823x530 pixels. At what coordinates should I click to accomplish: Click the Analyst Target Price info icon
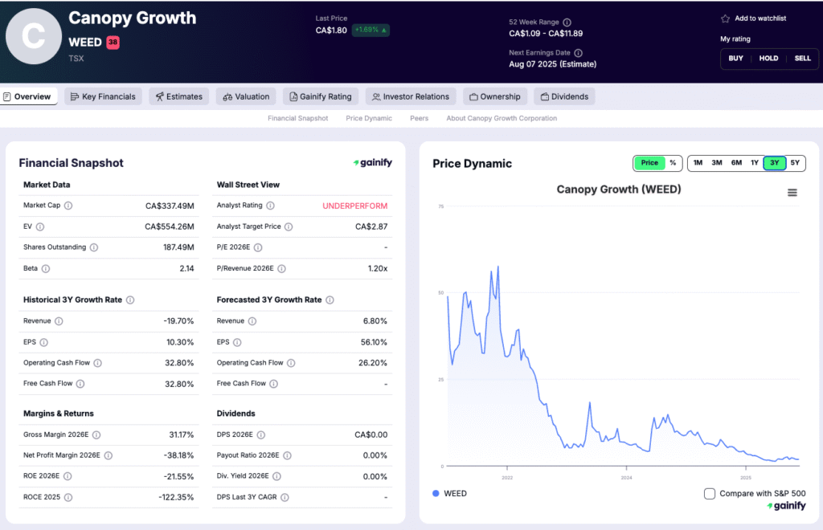click(289, 227)
